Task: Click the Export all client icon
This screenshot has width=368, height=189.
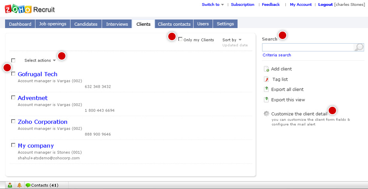Action: tap(266, 90)
